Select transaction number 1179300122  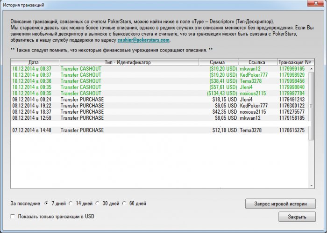click(x=292, y=106)
